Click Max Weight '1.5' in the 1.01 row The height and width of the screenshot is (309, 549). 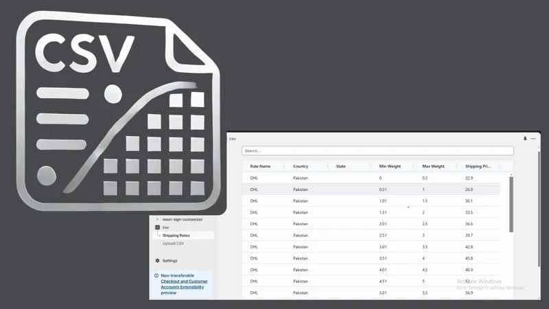(425, 201)
